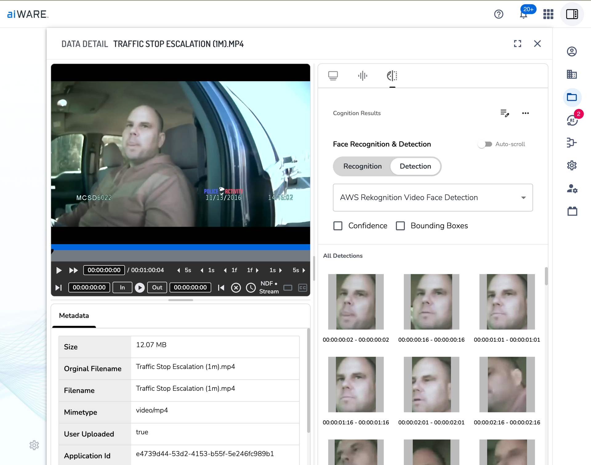Open the help question mark icon
Image resolution: width=591 pixels, height=465 pixels.
pos(499,14)
